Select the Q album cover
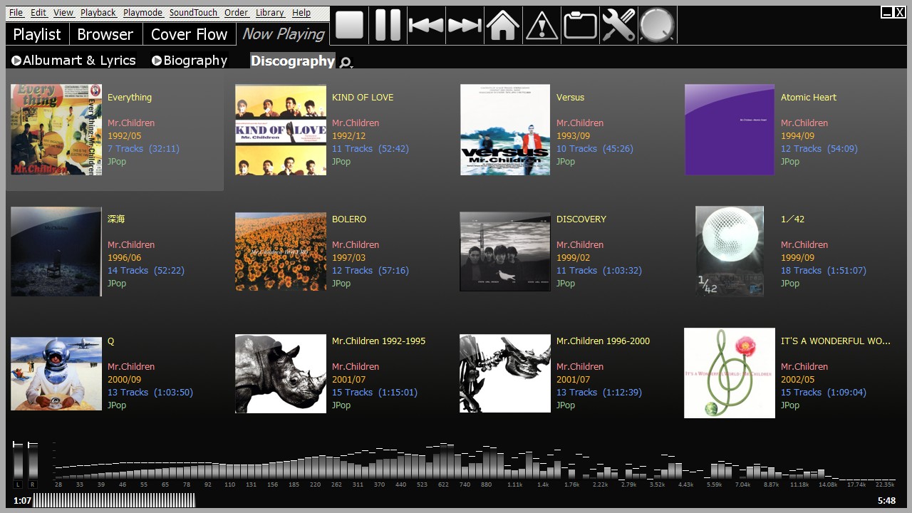Screen dimensions: 912x513 click(x=56, y=373)
